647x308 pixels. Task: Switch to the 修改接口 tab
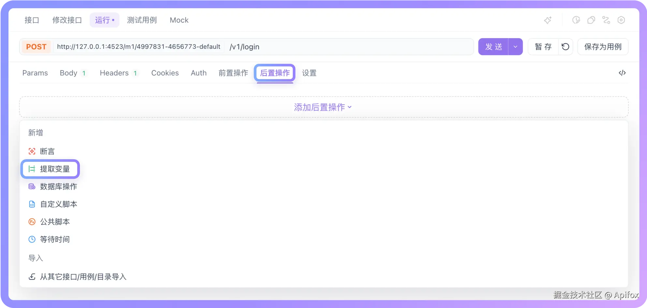(x=67, y=20)
